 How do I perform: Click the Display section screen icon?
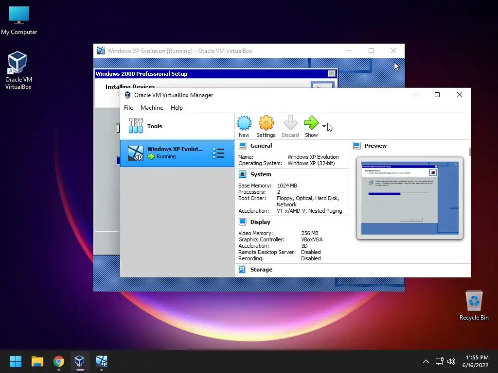(242, 221)
